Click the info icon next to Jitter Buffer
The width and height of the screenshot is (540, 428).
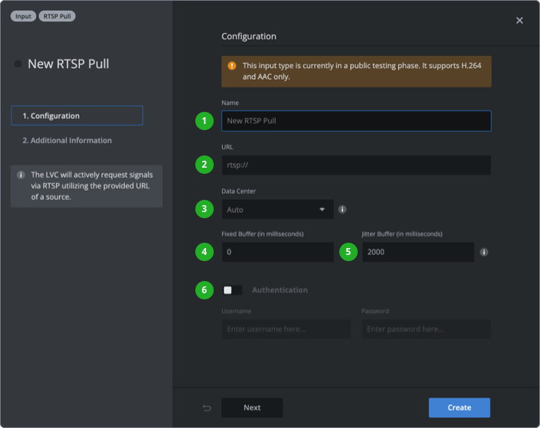484,252
